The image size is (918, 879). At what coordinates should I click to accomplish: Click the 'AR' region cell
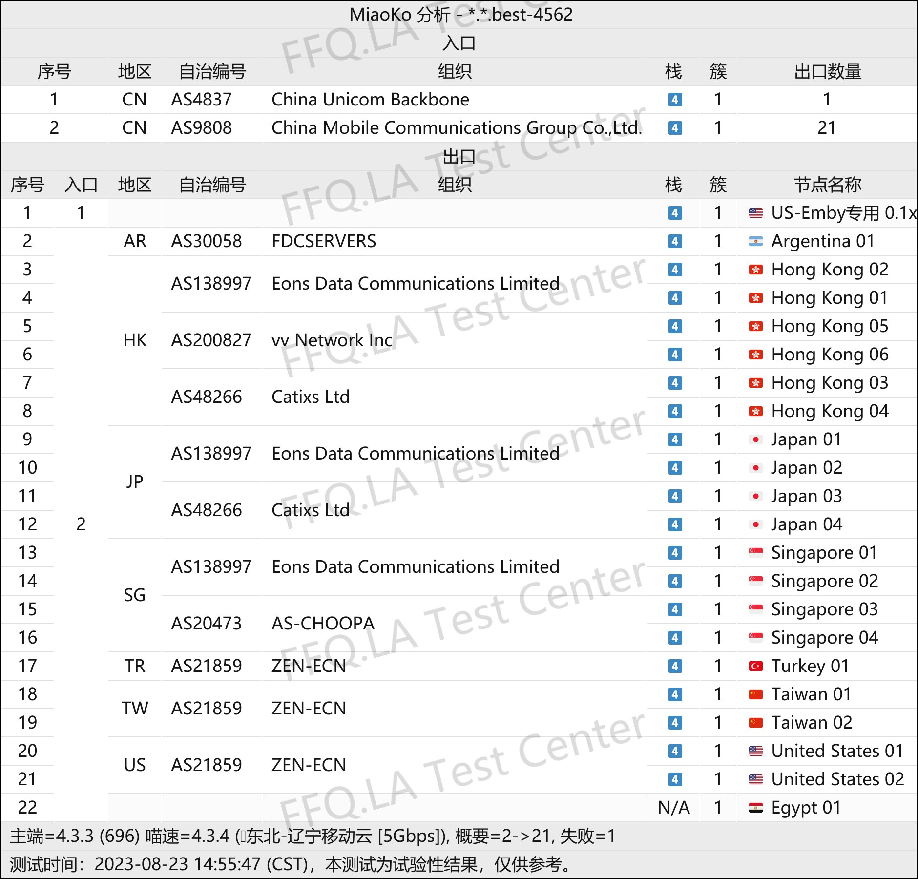click(x=135, y=241)
